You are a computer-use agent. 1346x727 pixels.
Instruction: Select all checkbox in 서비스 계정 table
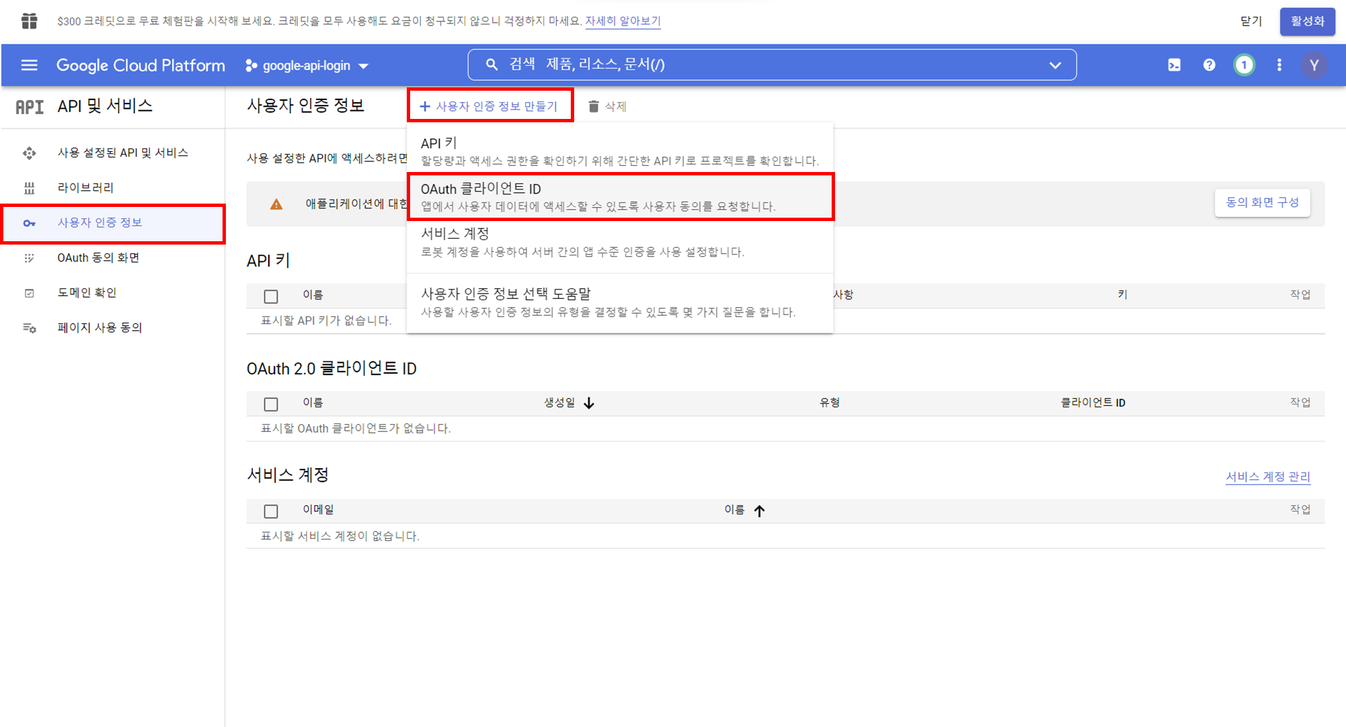coord(271,511)
